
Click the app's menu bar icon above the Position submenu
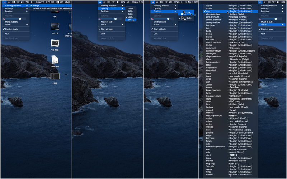coord(153,2)
